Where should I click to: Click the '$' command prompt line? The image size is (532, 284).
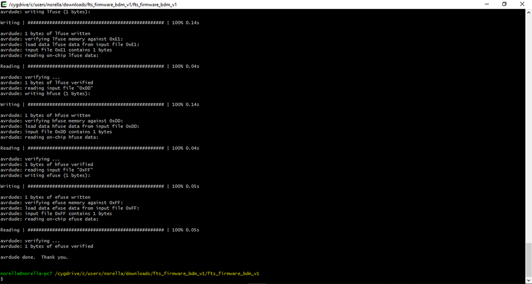point(2,279)
